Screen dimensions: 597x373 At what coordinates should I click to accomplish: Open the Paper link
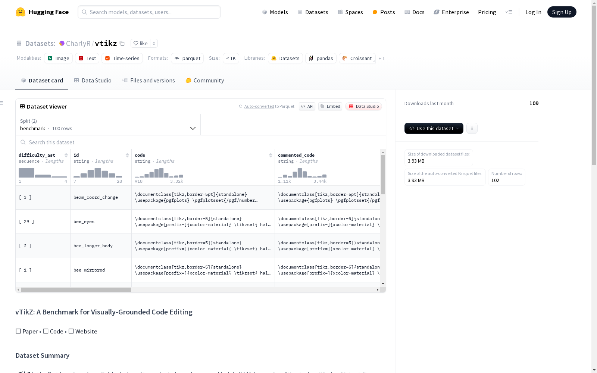27,331
